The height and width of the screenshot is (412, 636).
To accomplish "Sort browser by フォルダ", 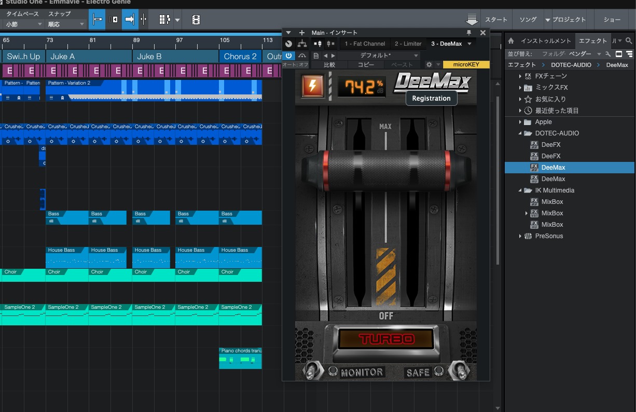I will click(x=553, y=53).
